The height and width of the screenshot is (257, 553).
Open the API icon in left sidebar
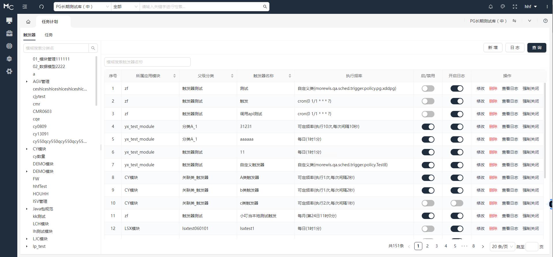click(x=9, y=59)
